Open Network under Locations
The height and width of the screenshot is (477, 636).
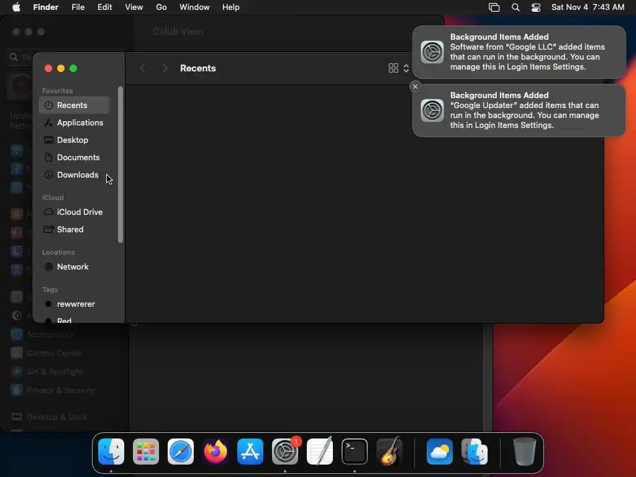75,267
